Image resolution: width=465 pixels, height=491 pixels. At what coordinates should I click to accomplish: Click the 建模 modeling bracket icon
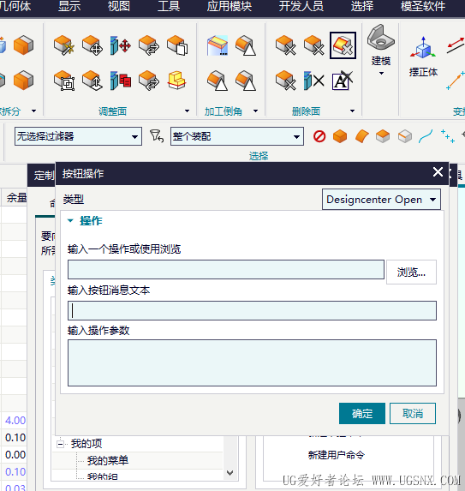click(x=380, y=38)
